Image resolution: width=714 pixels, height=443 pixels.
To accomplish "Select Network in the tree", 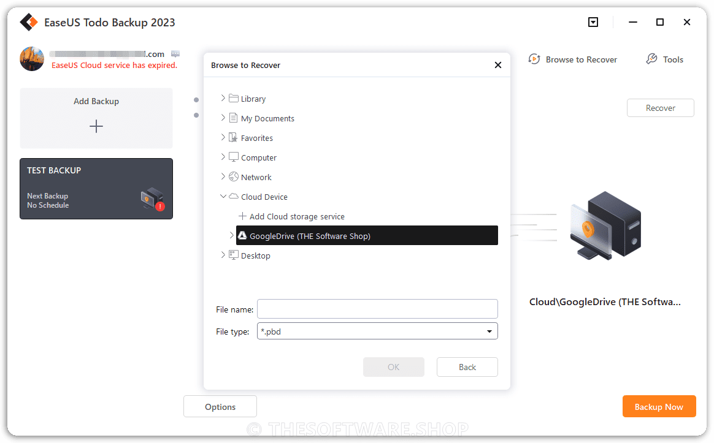I will click(x=256, y=177).
